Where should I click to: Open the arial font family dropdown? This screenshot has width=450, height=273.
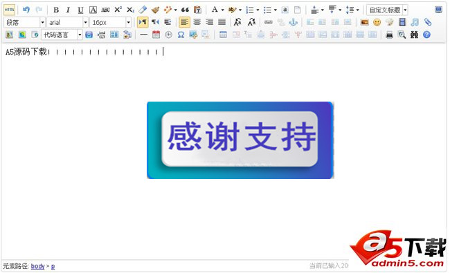[x=67, y=22]
